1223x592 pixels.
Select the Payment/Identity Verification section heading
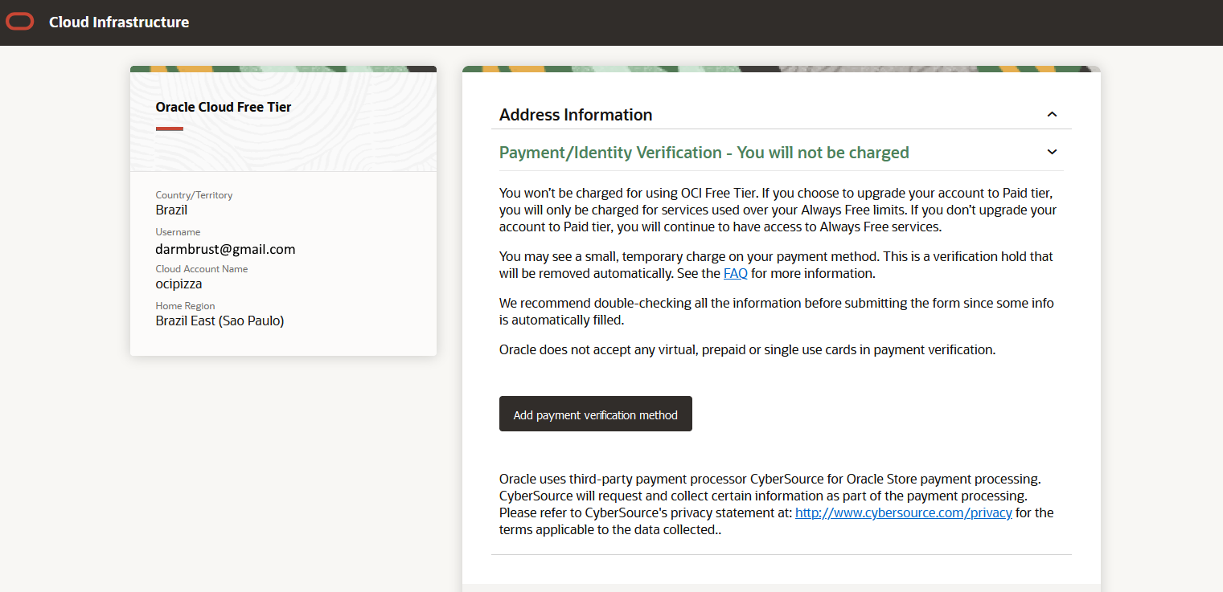click(x=704, y=153)
